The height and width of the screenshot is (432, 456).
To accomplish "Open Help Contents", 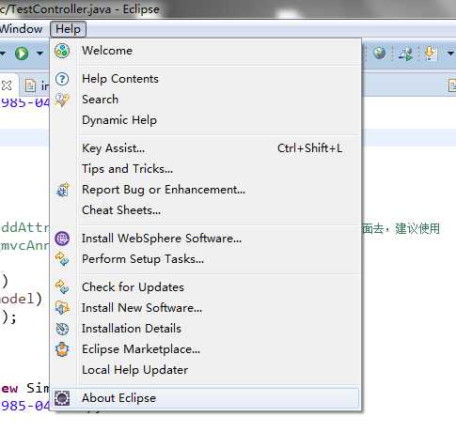I will 205,79.
